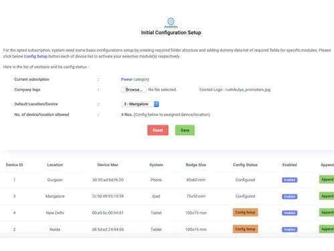Click the 80x60 mm badge size cell
The image size is (334, 251).
coord(196,180)
